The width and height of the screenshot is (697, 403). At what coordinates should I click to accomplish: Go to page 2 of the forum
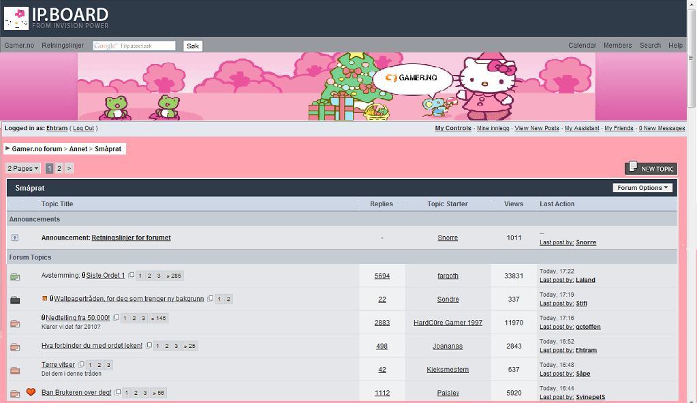tap(59, 168)
